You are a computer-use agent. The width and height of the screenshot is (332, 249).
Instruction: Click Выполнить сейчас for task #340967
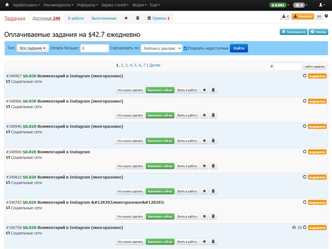(160, 90)
